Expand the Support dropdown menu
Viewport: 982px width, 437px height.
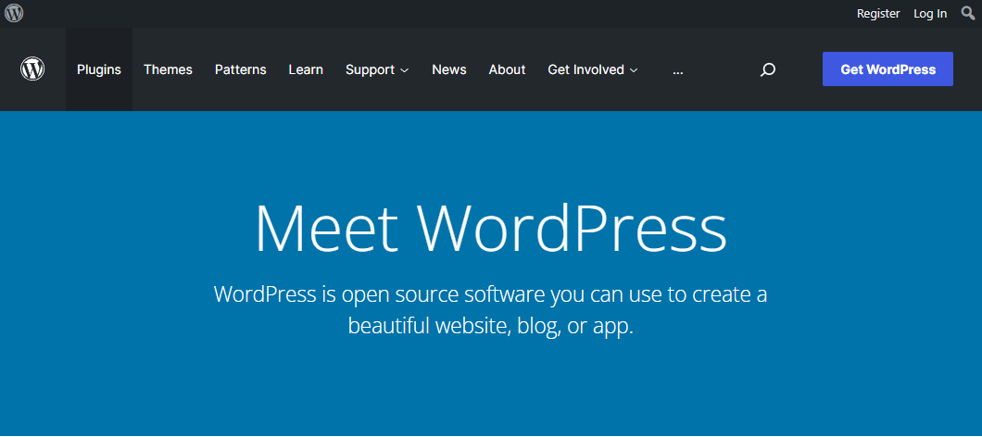tap(377, 69)
